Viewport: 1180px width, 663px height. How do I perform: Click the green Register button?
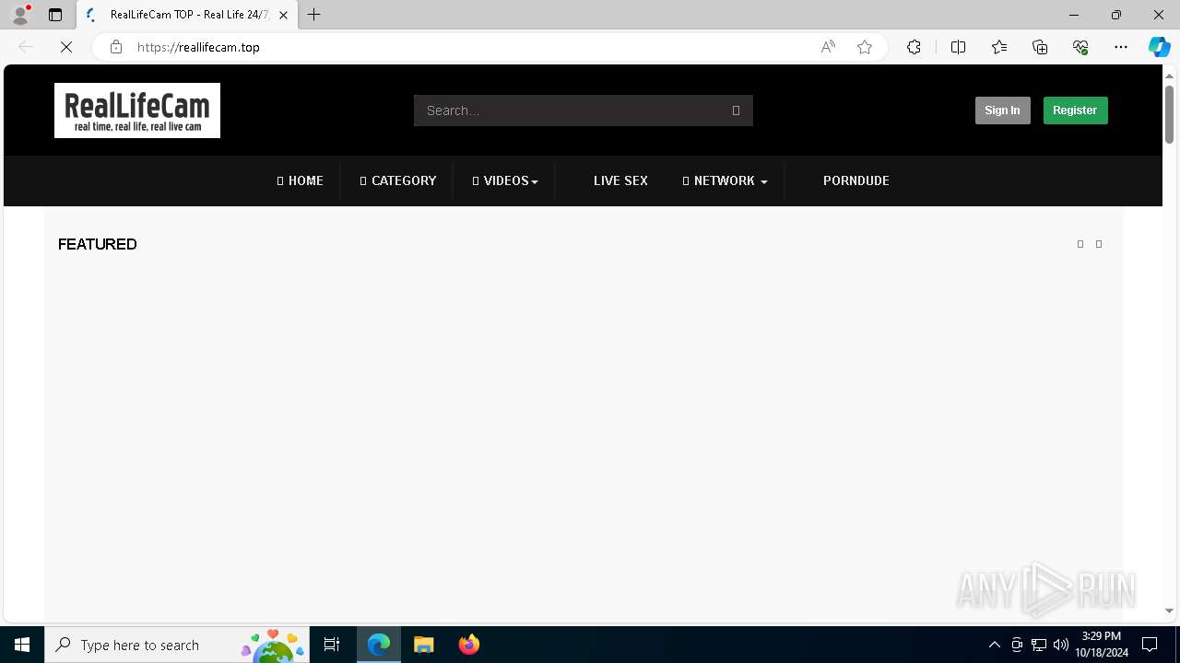[x=1075, y=110]
